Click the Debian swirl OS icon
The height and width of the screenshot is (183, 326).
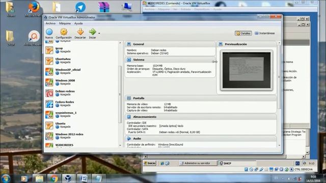pos(49,93)
